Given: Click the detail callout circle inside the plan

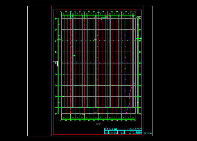Looking at the screenshot, I should point(75,56).
